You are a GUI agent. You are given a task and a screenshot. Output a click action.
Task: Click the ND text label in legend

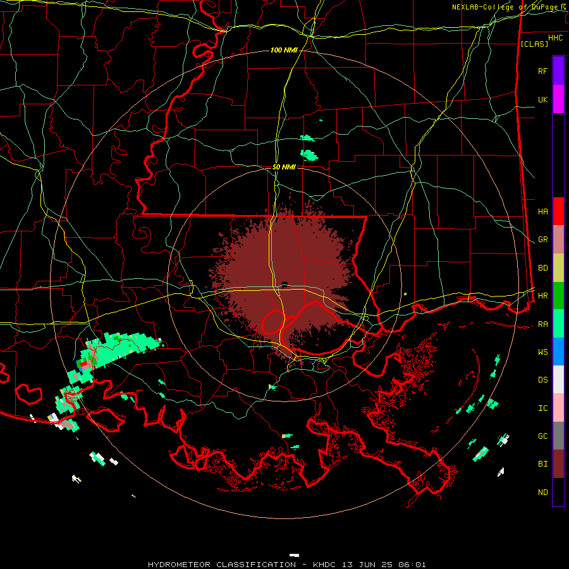click(542, 493)
